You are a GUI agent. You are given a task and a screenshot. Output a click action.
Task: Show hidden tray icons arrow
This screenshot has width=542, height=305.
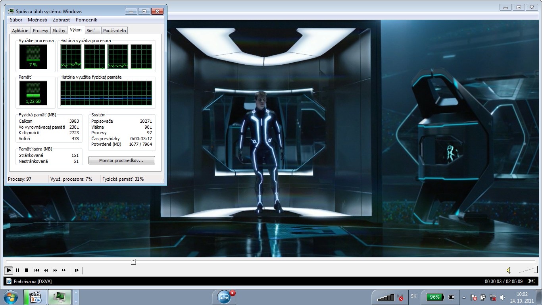[464, 297]
